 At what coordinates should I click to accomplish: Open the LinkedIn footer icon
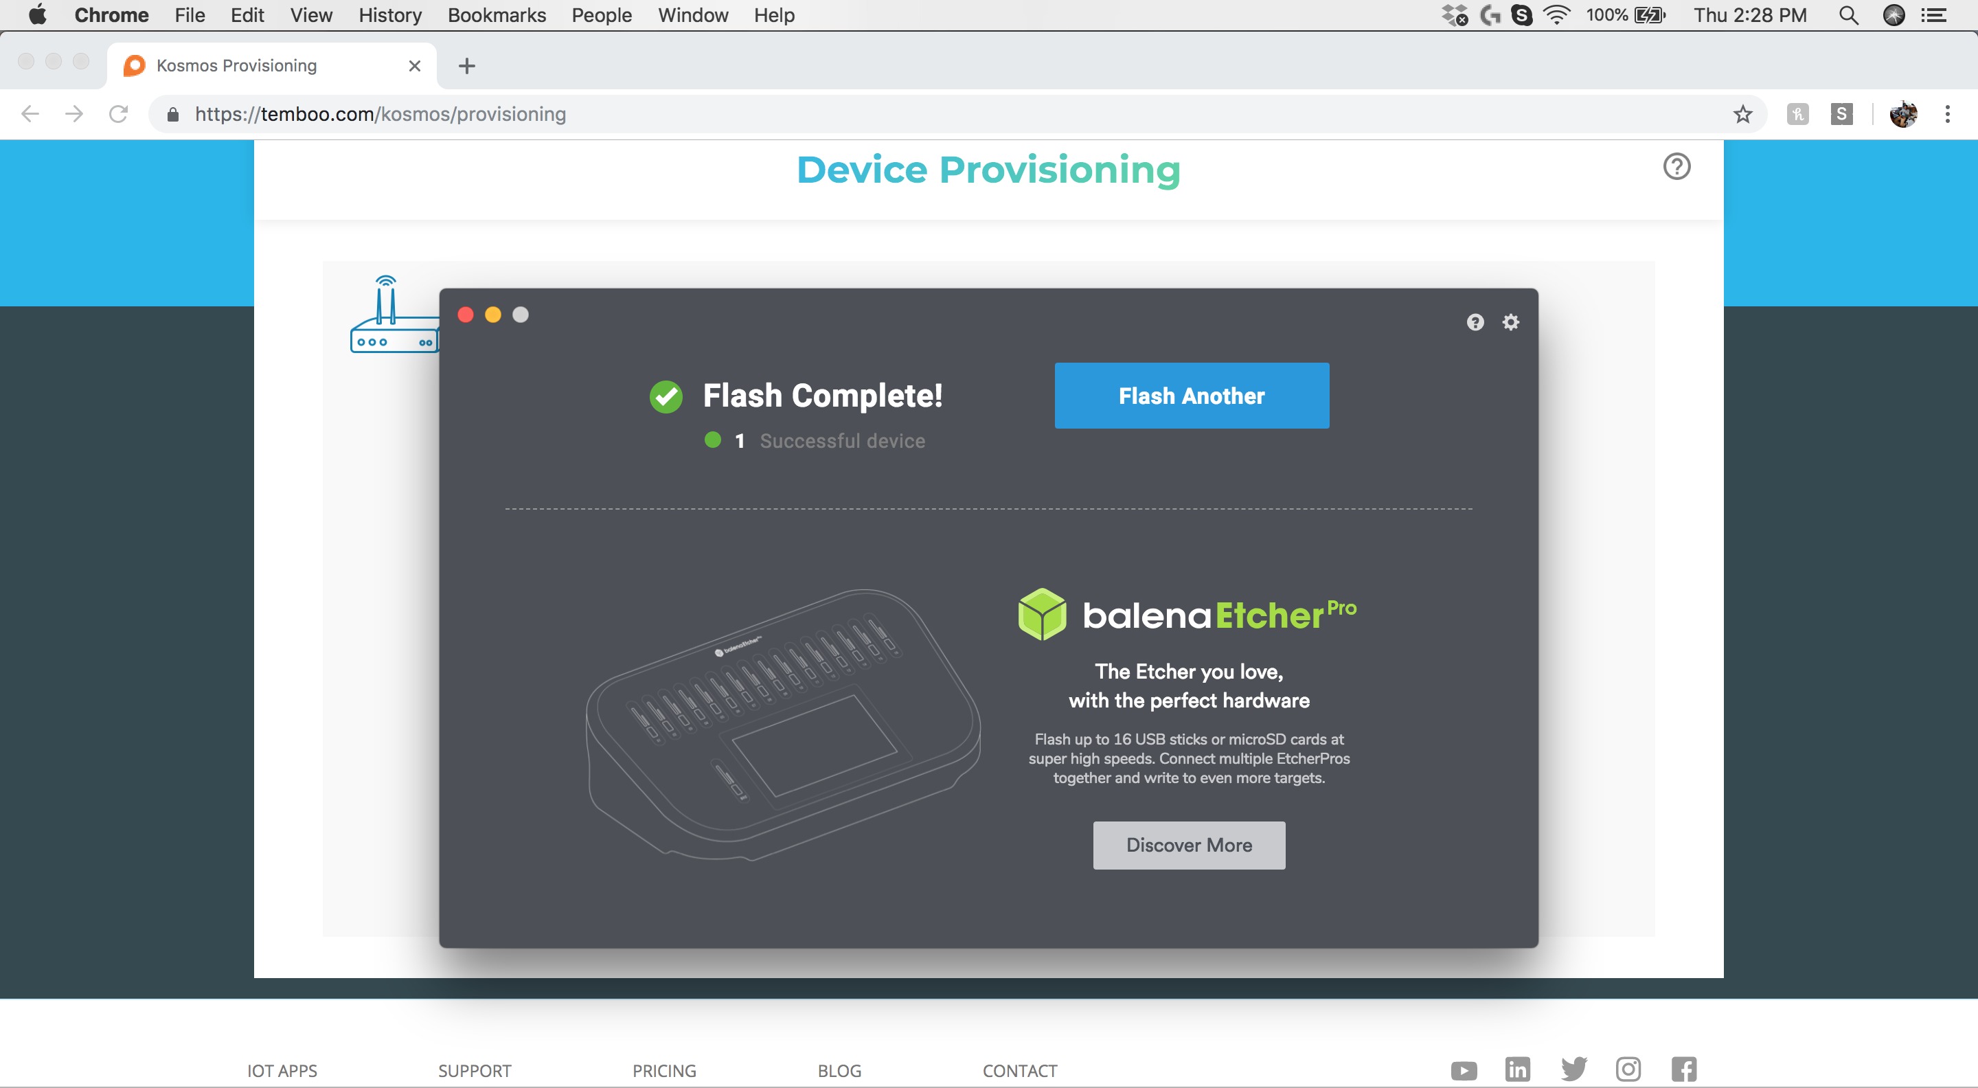click(1517, 1069)
